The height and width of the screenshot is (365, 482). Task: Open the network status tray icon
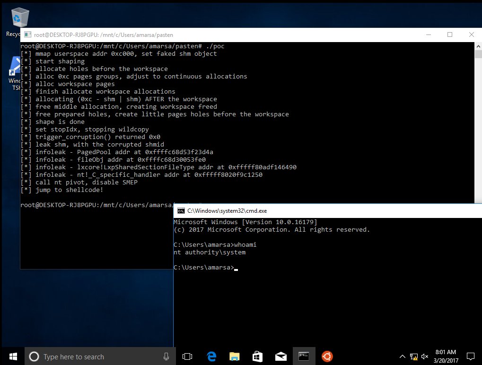[414, 356]
